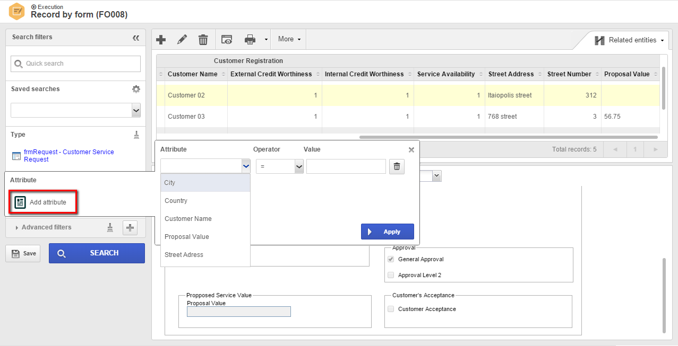Viewport: 678px width, 346px height.
Task: Open the Saved searches dropdown
Action: 76,110
